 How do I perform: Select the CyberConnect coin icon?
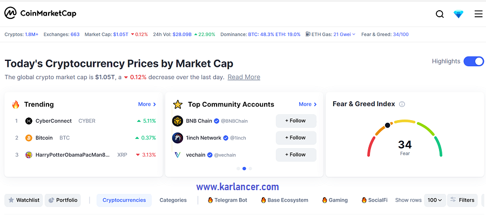coord(29,121)
